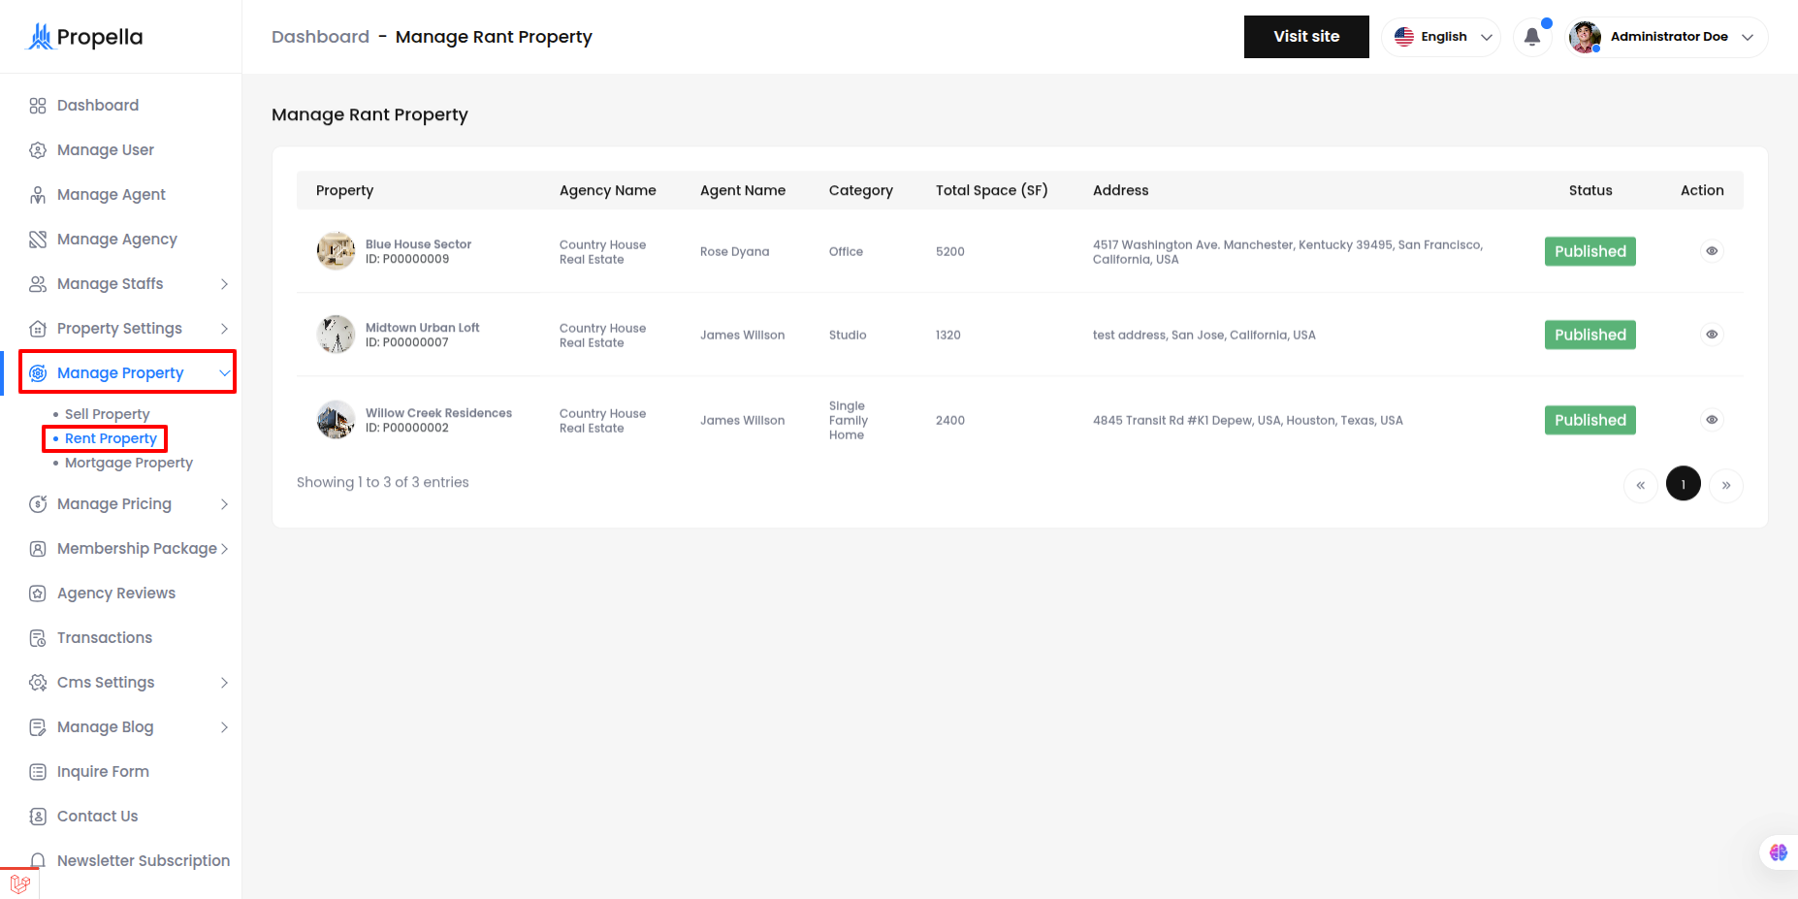Click 'test address, San Jose' address cell
The width and height of the screenshot is (1798, 899).
[x=1204, y=335]
